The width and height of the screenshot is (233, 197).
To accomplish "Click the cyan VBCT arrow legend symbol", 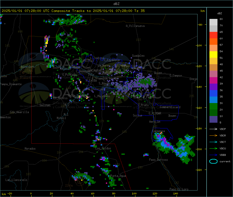I will click(x=213, y=142).
